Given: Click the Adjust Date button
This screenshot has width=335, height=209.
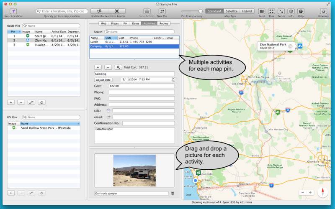Looking at the screenshot, I should (x=103, y=79).
